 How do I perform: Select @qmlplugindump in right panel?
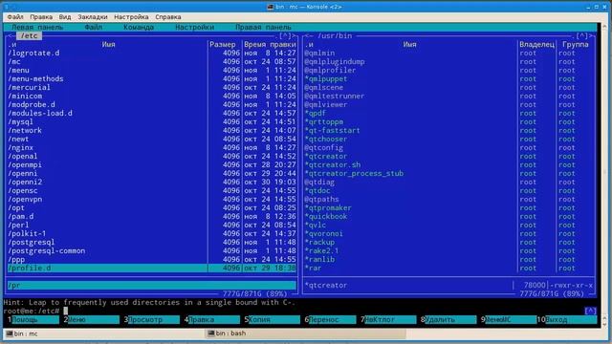(335, 61)
